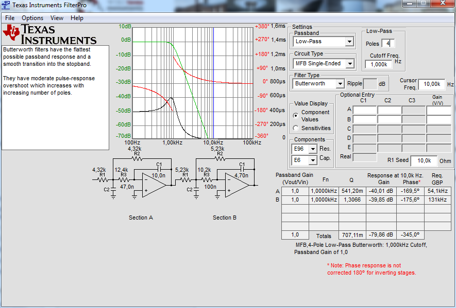Viewport: 456px width, 308px height.
Task: Open the E96 resistor series dropdown
Action: (x=313, y=149)
